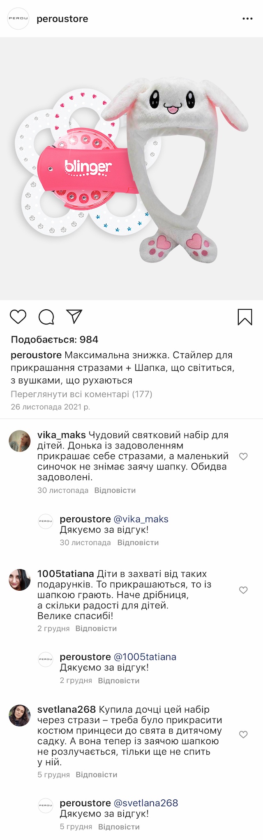This screenshot has height=840, width=263.
Task: Like 1005tatiana's comment
Action: tap(243, 590)
